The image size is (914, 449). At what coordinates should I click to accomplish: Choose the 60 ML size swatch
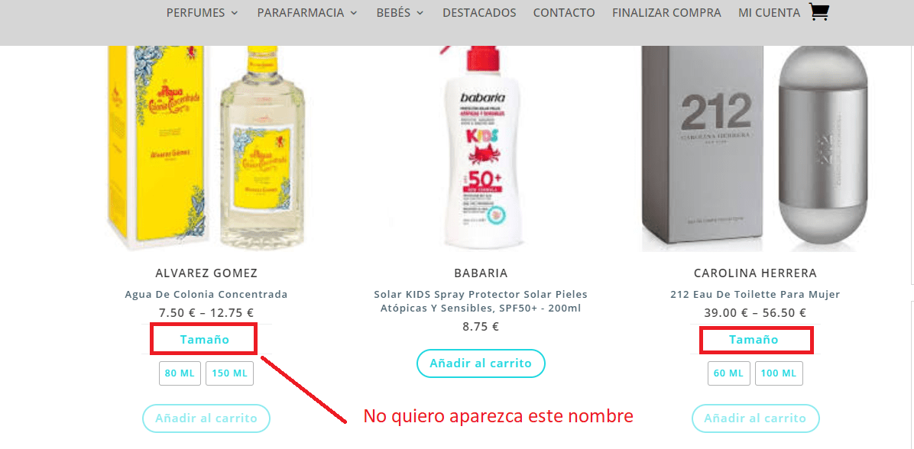point(728,373)
